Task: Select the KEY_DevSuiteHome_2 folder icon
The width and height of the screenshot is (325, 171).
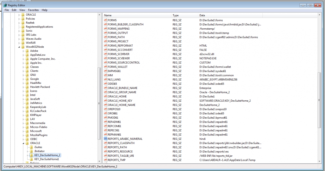Action: click(x=32, y=155)
